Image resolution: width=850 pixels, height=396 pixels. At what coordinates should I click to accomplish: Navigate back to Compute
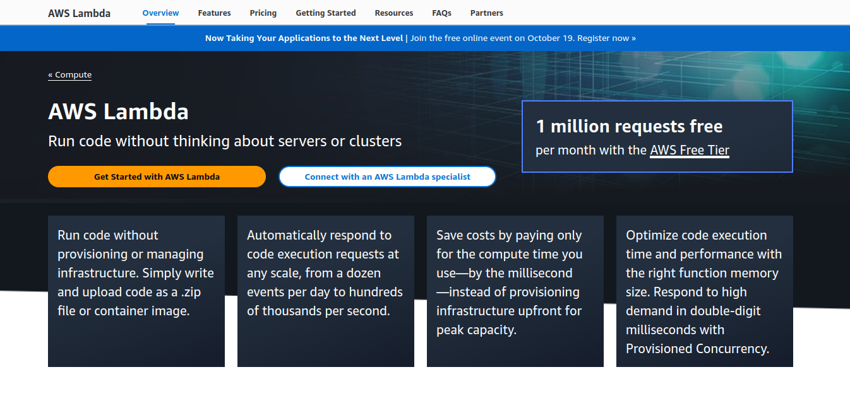pos(69,74)
